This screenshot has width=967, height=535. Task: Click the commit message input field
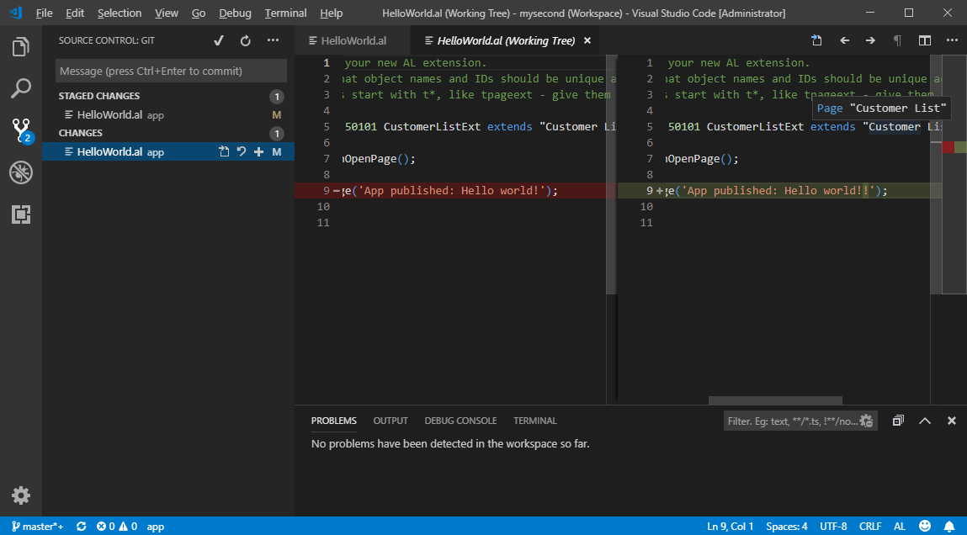pos(171,71)
